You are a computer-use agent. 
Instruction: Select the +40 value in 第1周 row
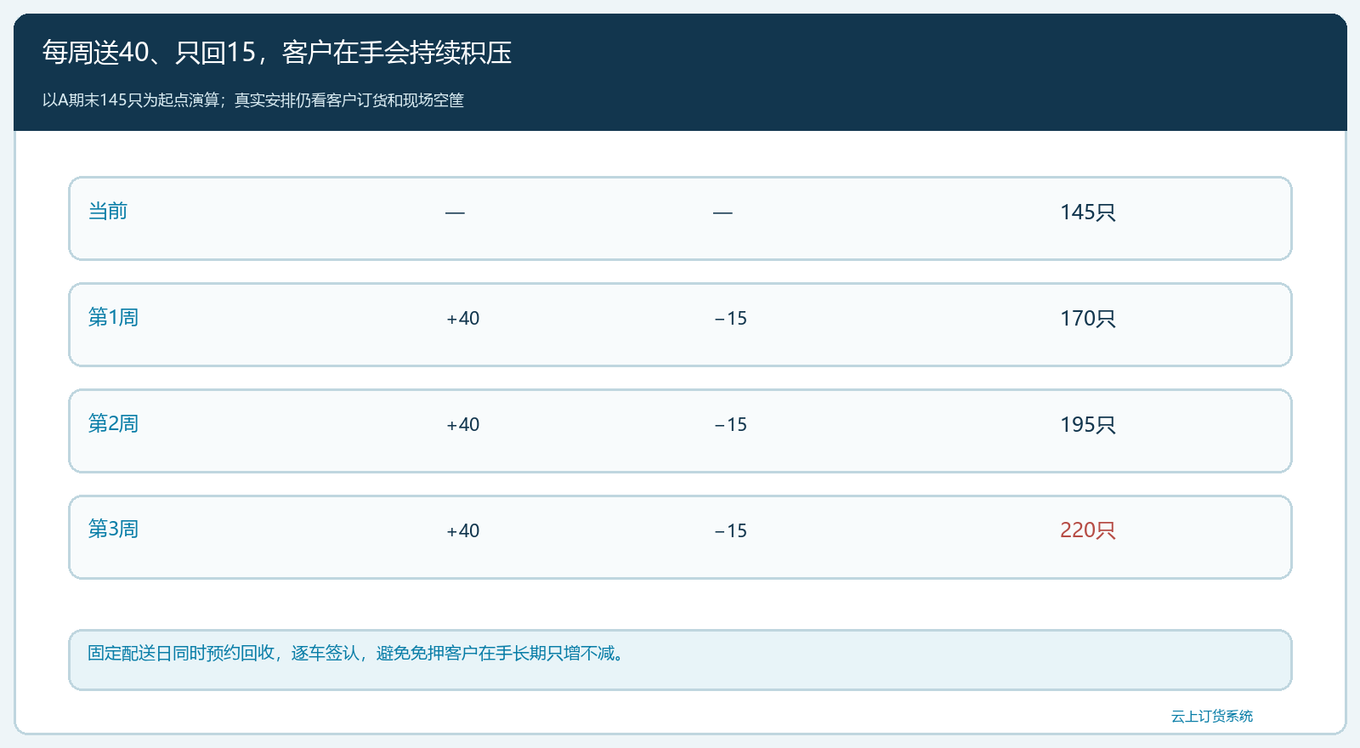coord(463,319)
